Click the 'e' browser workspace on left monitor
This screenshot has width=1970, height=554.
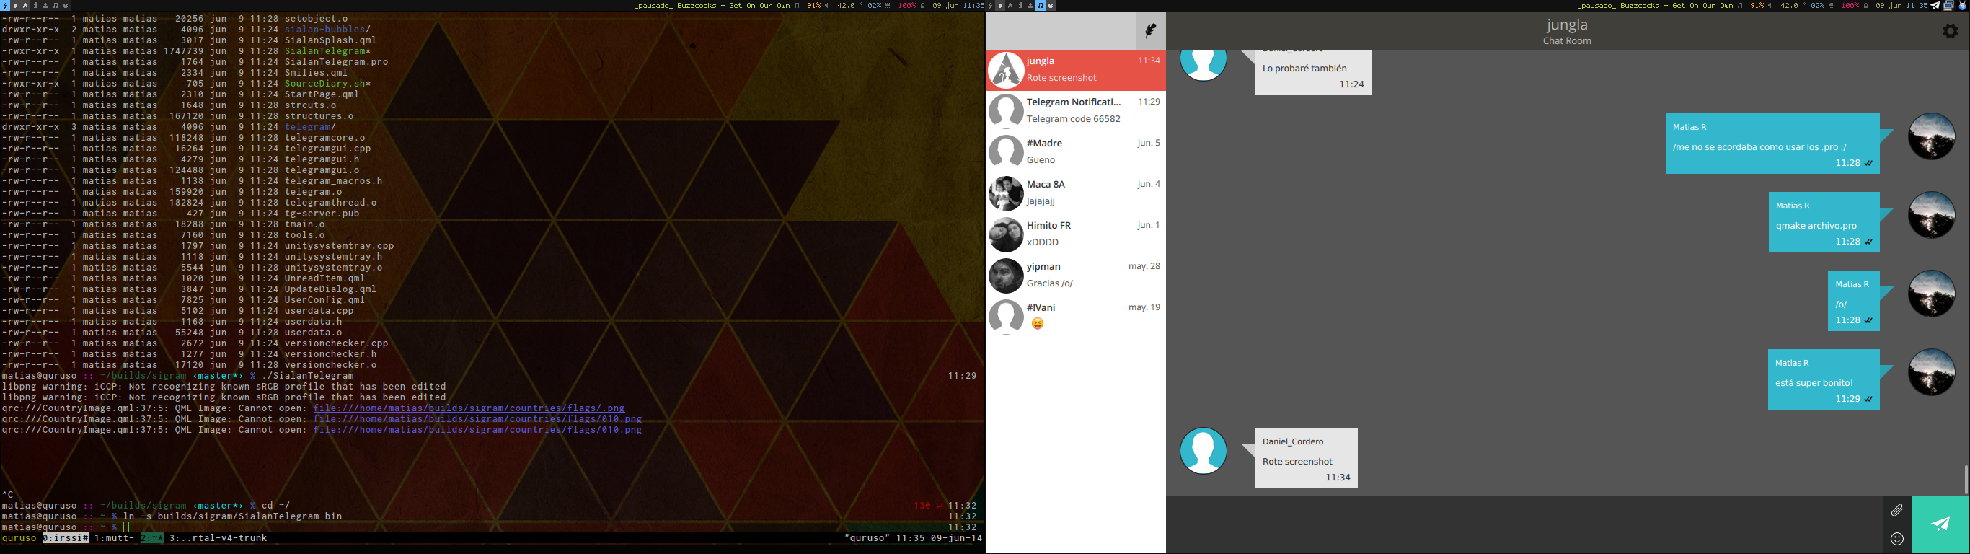66,5
